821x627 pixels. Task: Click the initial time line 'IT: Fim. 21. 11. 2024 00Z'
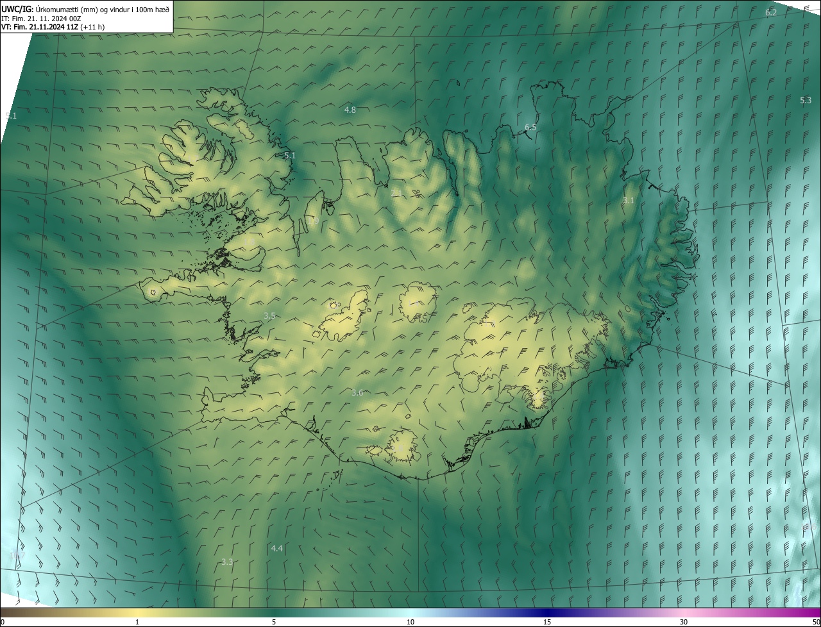click(42, 18)
